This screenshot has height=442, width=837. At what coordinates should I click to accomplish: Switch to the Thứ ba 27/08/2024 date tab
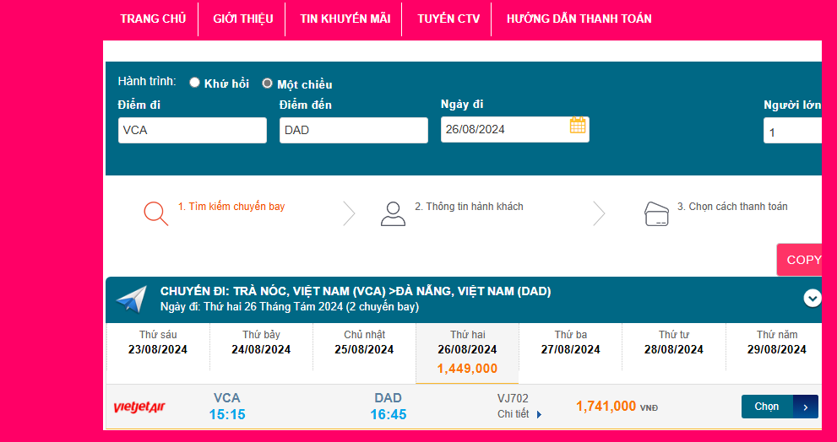[x=571, y=342]
